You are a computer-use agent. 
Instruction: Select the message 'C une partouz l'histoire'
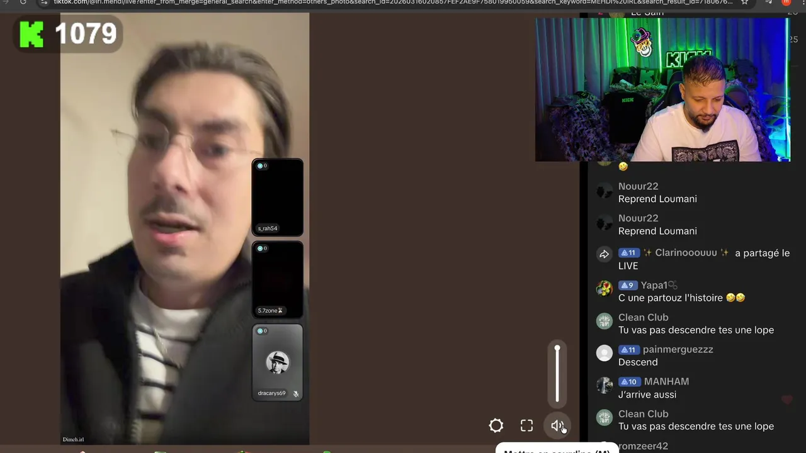click(681, 298)
